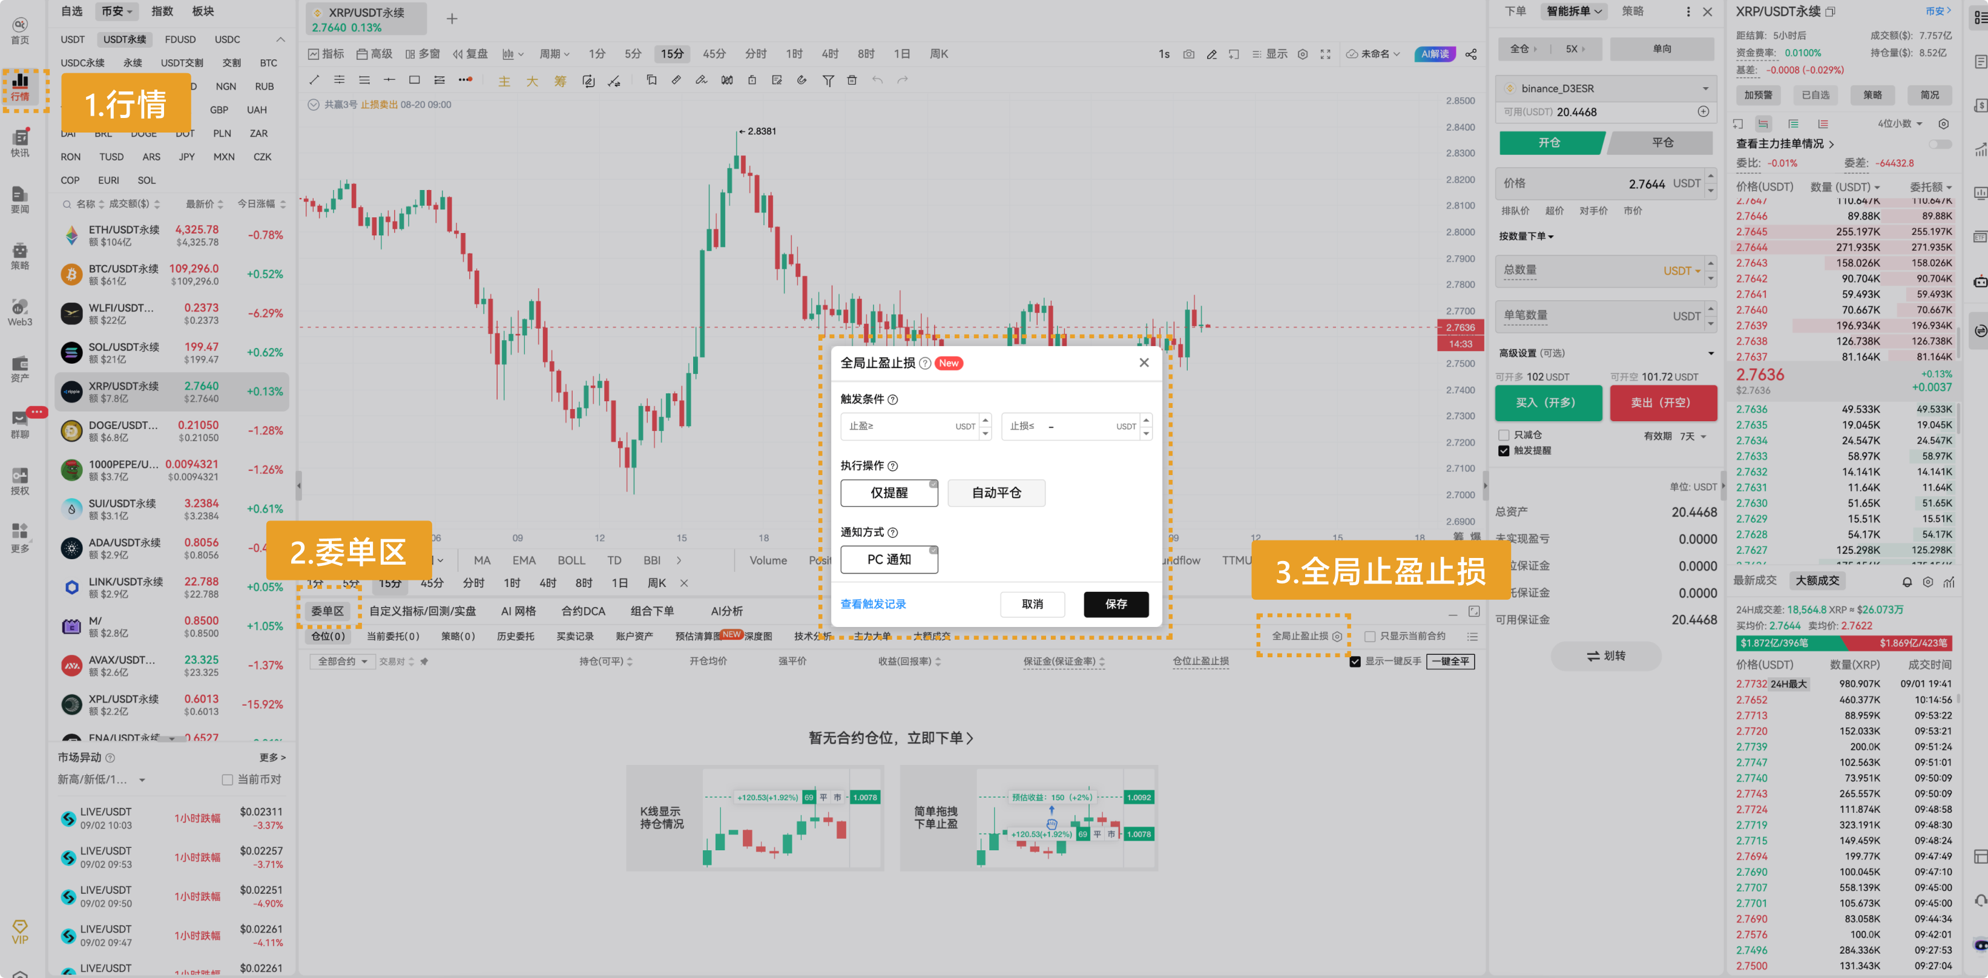This screenshot has width=1988, height=978.
Task: Show bids-only order book view
Action: pos(1794,123)
